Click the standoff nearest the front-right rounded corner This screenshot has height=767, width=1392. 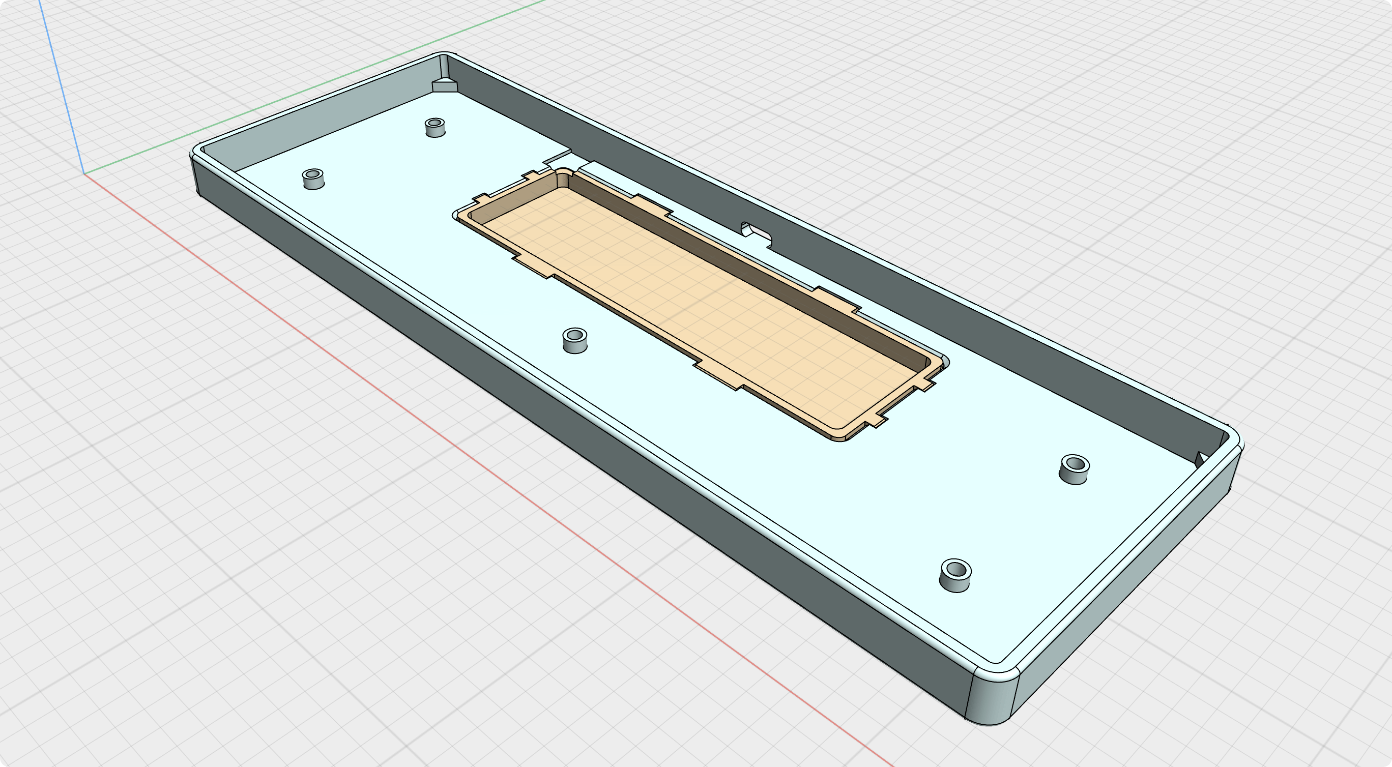coord(955,575)
